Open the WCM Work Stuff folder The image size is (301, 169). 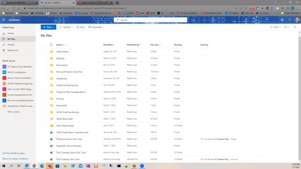point(64,119)
